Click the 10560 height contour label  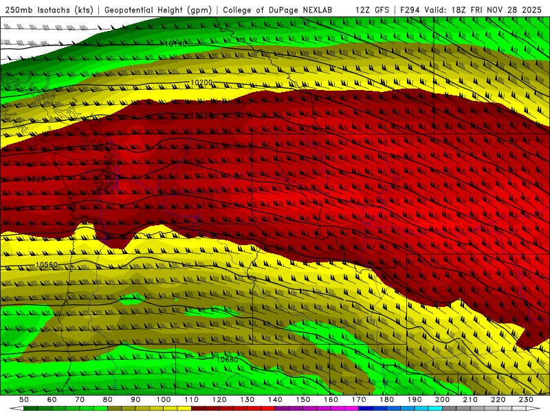tap(47, 265)
